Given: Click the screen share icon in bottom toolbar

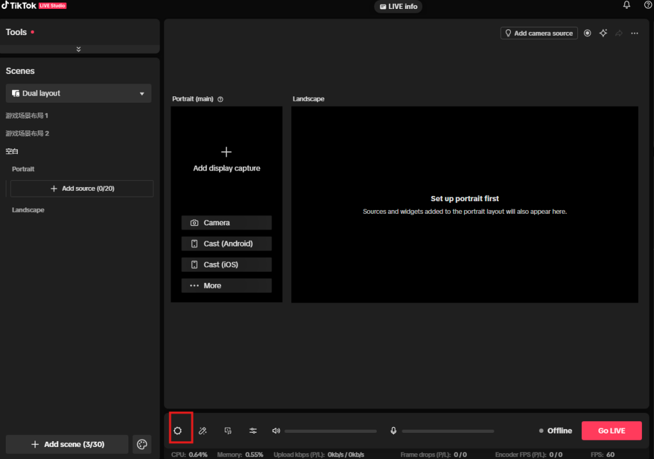Looking at the screenshot, I should pos(228,431).
